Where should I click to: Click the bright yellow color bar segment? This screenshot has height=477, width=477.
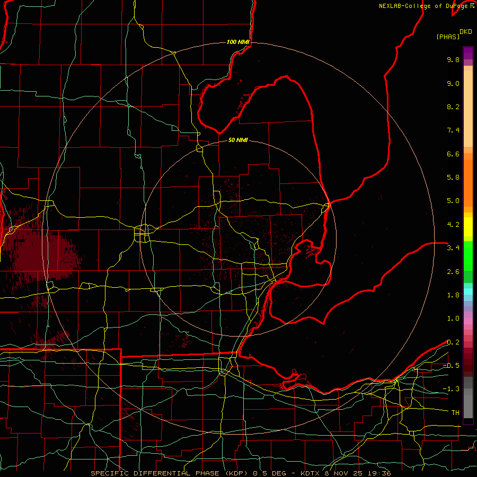[x=468, y=227]
